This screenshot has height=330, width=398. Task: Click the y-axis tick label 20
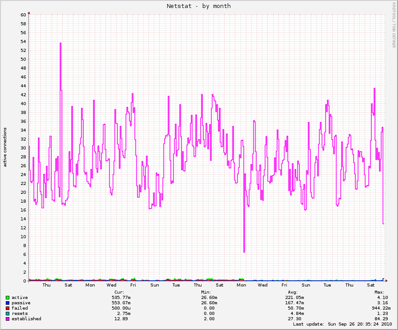click(x=24, y=192)
